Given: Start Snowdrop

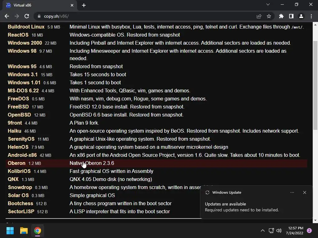Looking at the screenshot, I should (20, 187).
